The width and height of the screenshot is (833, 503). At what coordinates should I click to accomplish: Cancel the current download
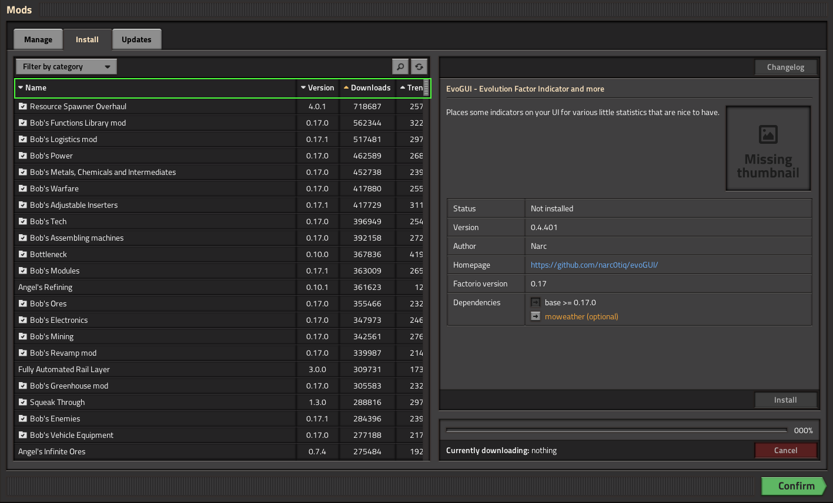tap(785, 450)
